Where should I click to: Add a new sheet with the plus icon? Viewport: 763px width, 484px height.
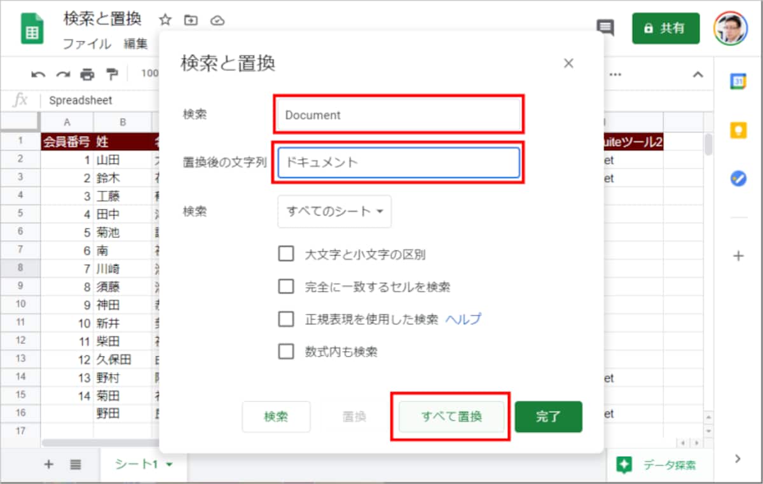(x=49, y=464)
